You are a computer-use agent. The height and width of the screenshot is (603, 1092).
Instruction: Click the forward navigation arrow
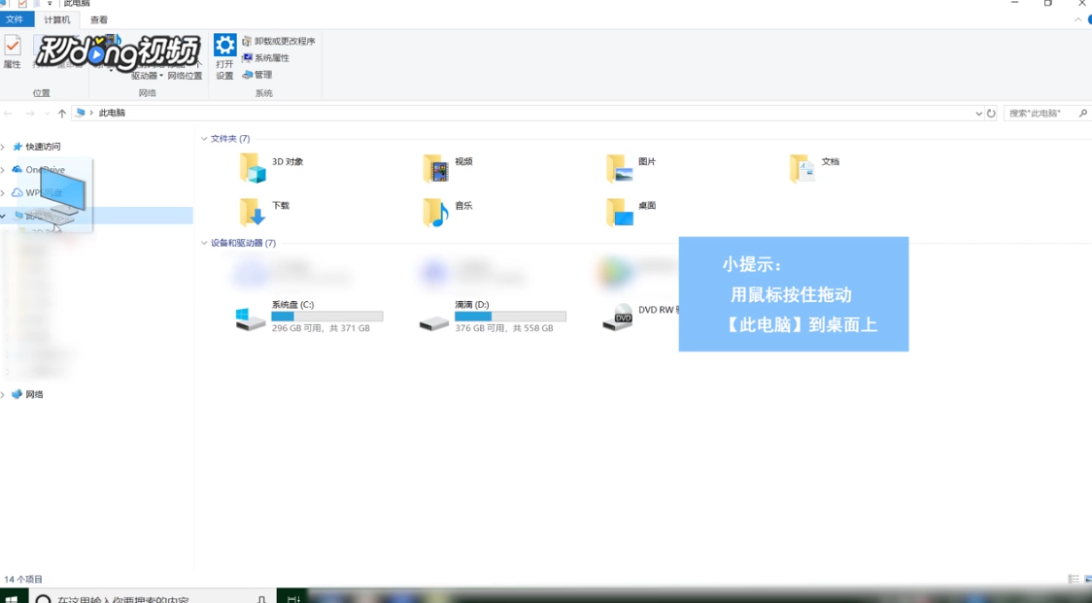[30, 113]
